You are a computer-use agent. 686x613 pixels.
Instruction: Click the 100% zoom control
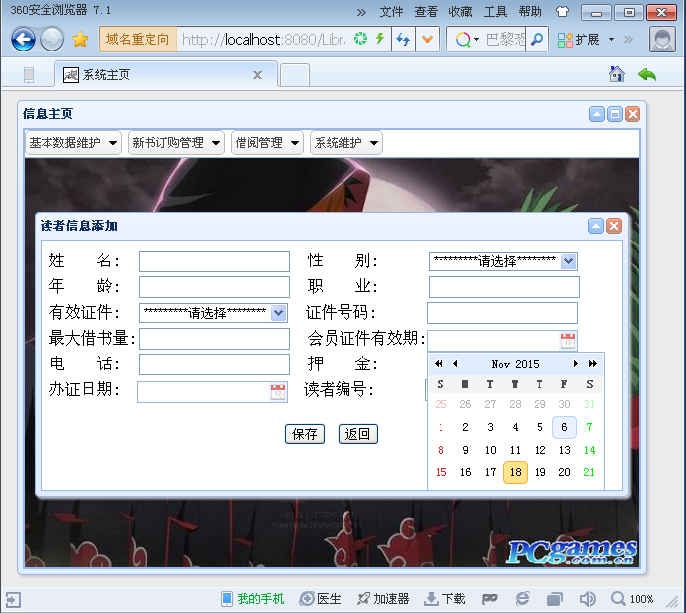coord(633,599)
